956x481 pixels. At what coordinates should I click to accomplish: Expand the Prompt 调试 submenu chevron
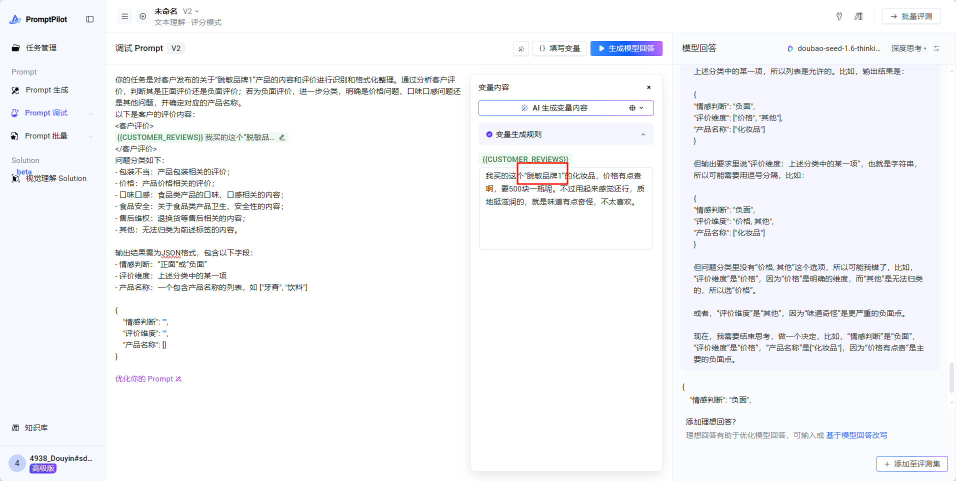pos(90,113)
